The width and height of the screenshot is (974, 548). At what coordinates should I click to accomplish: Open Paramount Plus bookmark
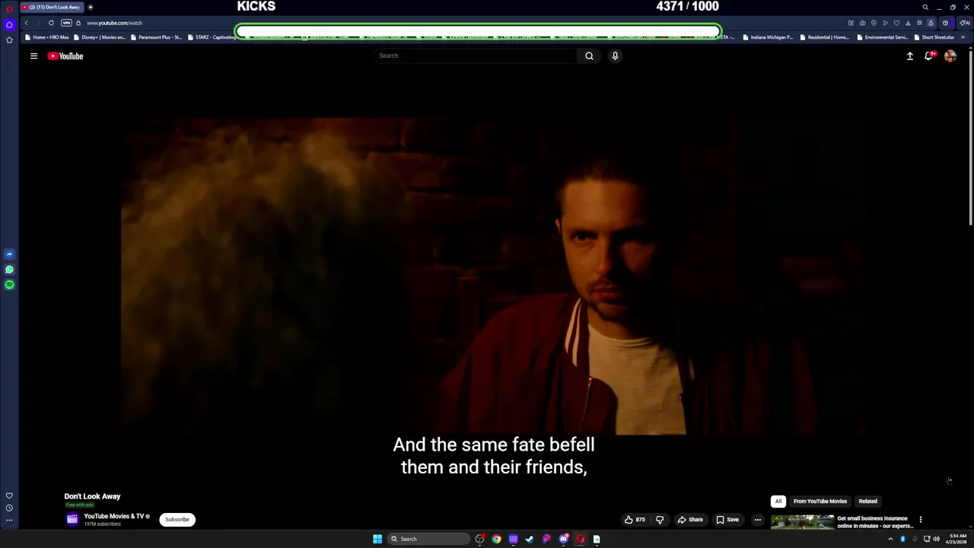tap(156, 37)
